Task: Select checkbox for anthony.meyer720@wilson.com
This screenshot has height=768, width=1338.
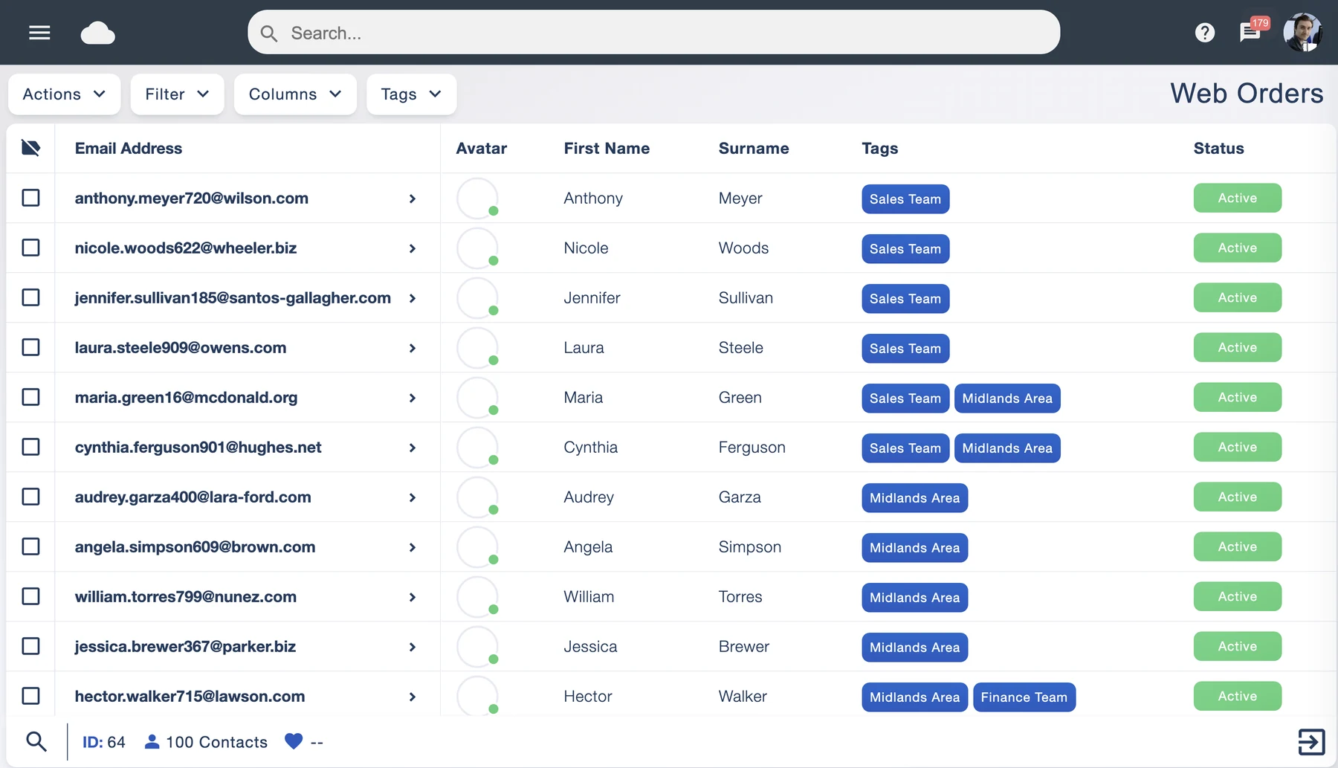Action: [x=30, y=198]
